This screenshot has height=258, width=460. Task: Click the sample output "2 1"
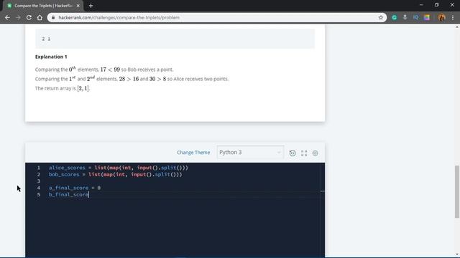(46, 39)
